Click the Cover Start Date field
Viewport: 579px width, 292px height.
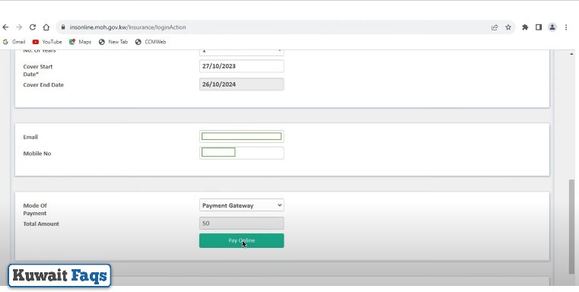241,66
